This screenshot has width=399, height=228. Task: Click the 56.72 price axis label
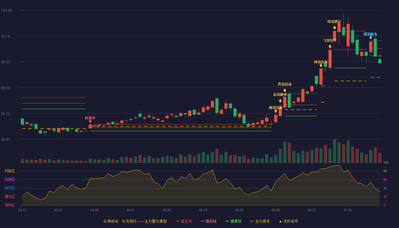tap(6, 114)
